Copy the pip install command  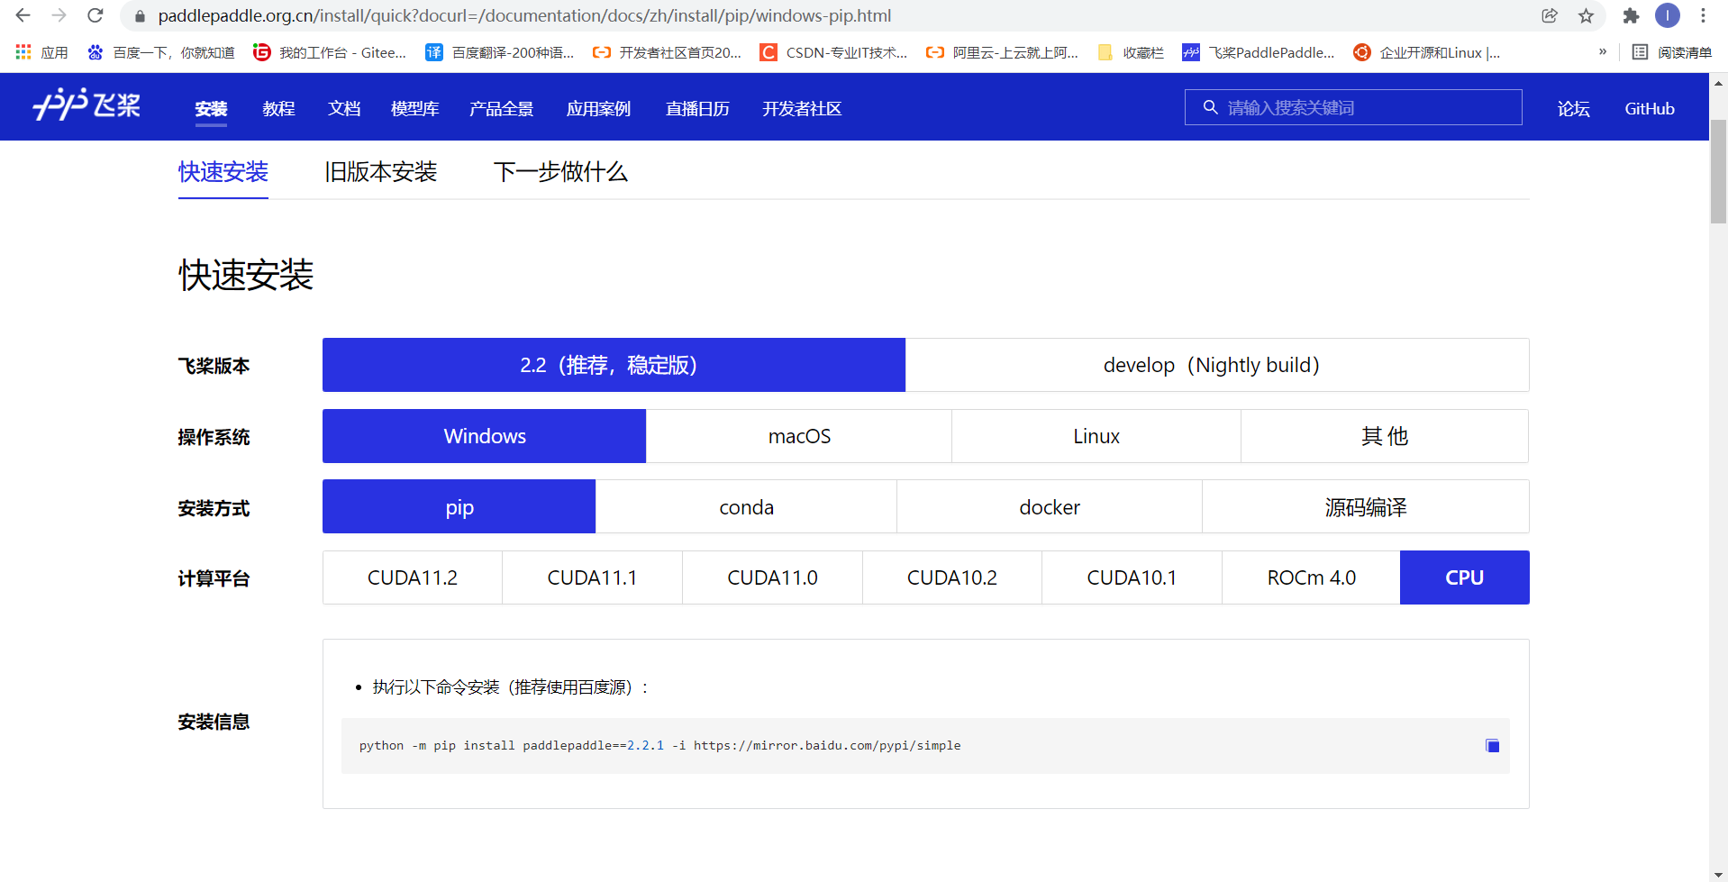click(x=1492, y=746)
